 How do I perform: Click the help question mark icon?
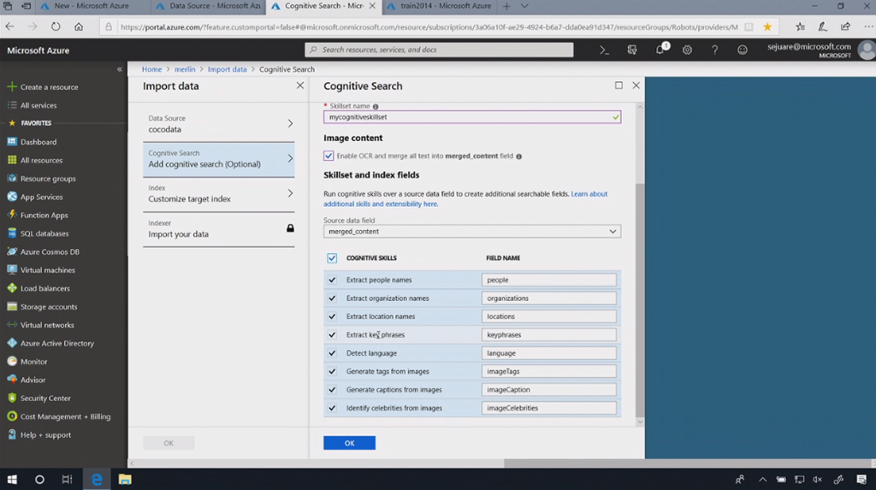point(715,50)
